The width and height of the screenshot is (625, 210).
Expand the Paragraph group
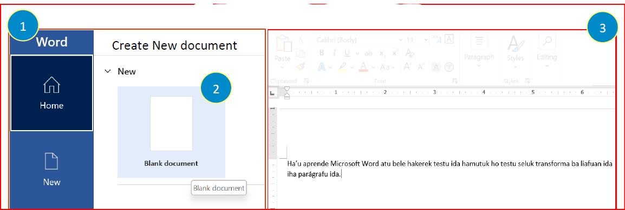tap(479, 50)
